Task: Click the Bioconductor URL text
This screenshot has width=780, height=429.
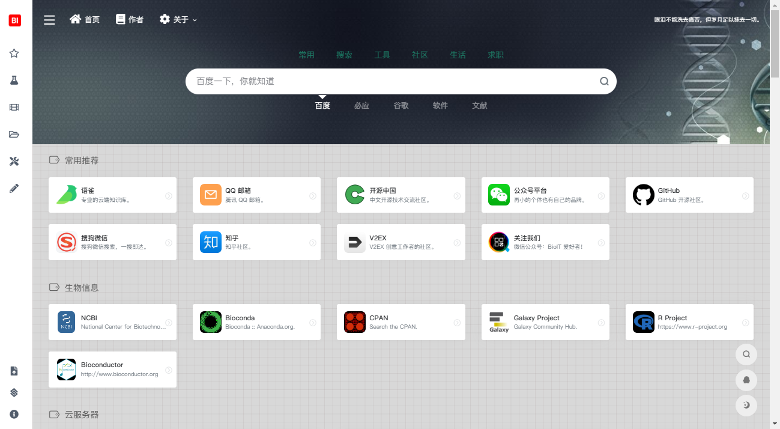Action: 119,374
